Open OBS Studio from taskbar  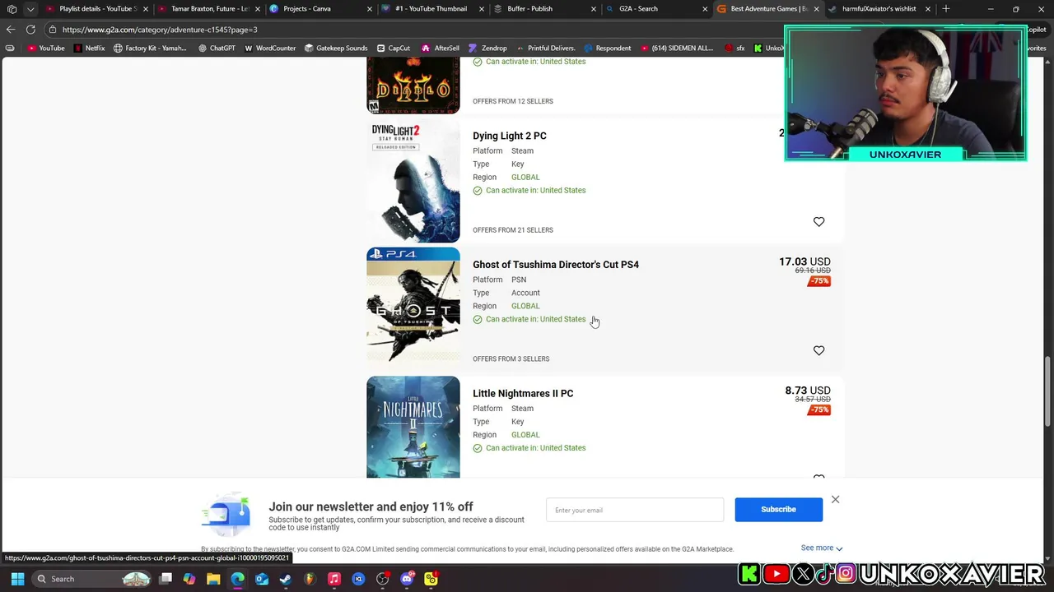pos(383,579)
